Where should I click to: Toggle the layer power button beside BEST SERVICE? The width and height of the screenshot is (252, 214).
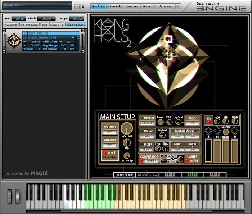[25, 33]
